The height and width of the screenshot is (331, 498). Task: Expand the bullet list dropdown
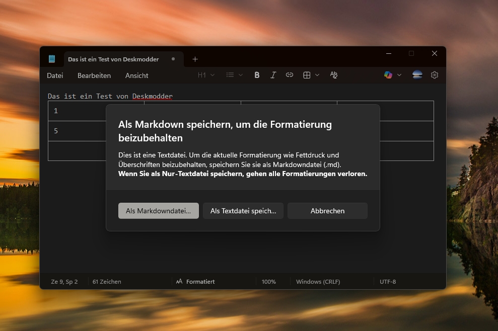click(x=234, y=75)
